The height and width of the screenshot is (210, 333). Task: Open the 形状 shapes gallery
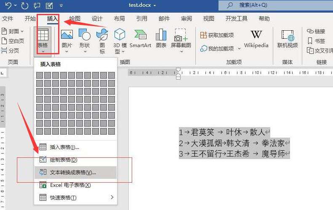point(85,41)
